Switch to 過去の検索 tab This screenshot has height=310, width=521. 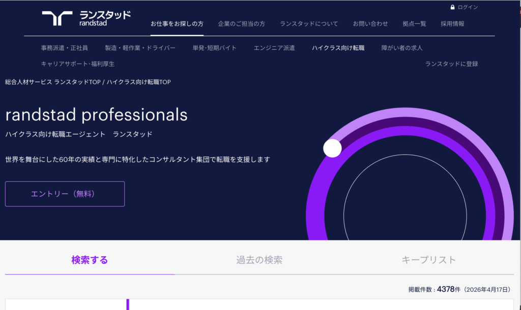click(259, 260)
